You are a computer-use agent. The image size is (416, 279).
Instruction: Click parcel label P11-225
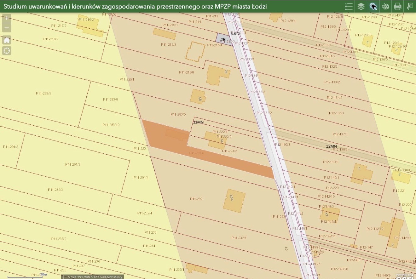(140, 148)
